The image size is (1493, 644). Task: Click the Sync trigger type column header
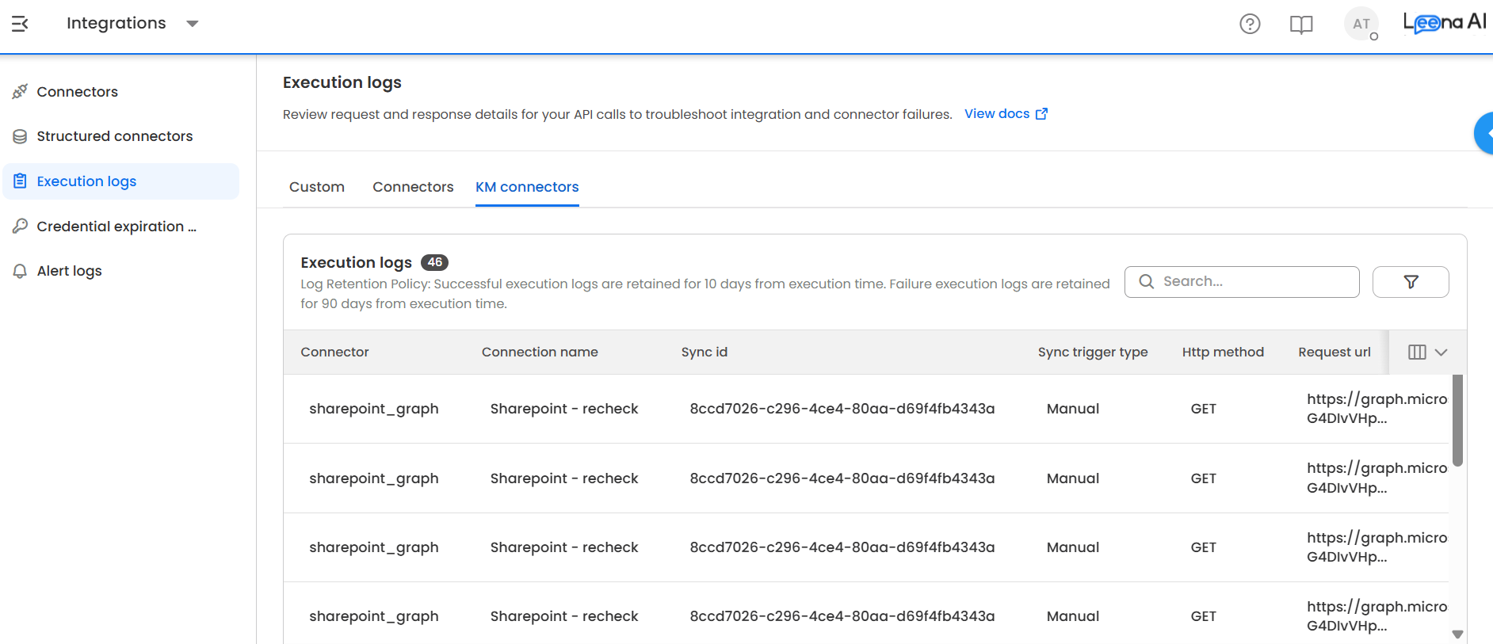coord(1093,352)
